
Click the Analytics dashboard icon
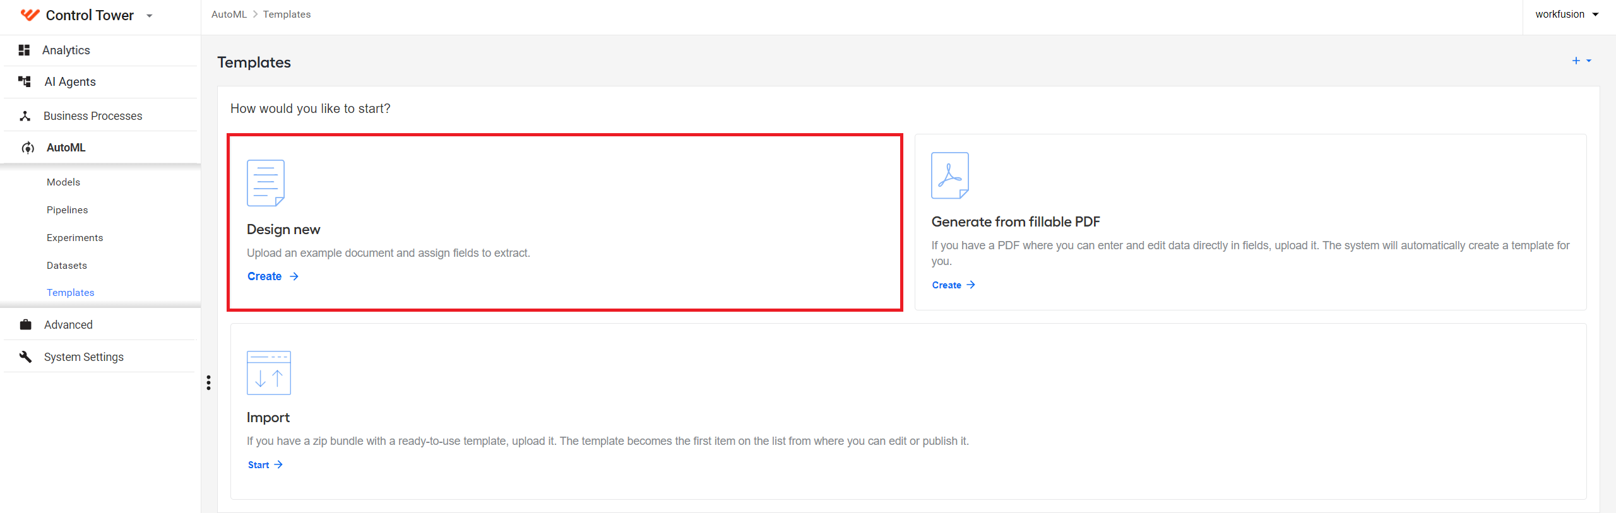(x=25, y=50)
